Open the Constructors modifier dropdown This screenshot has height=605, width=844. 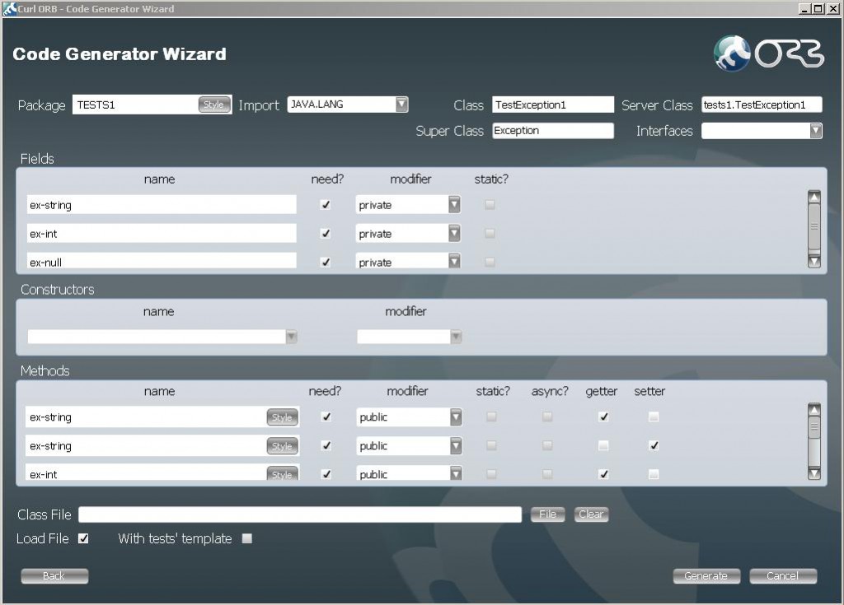456,337
